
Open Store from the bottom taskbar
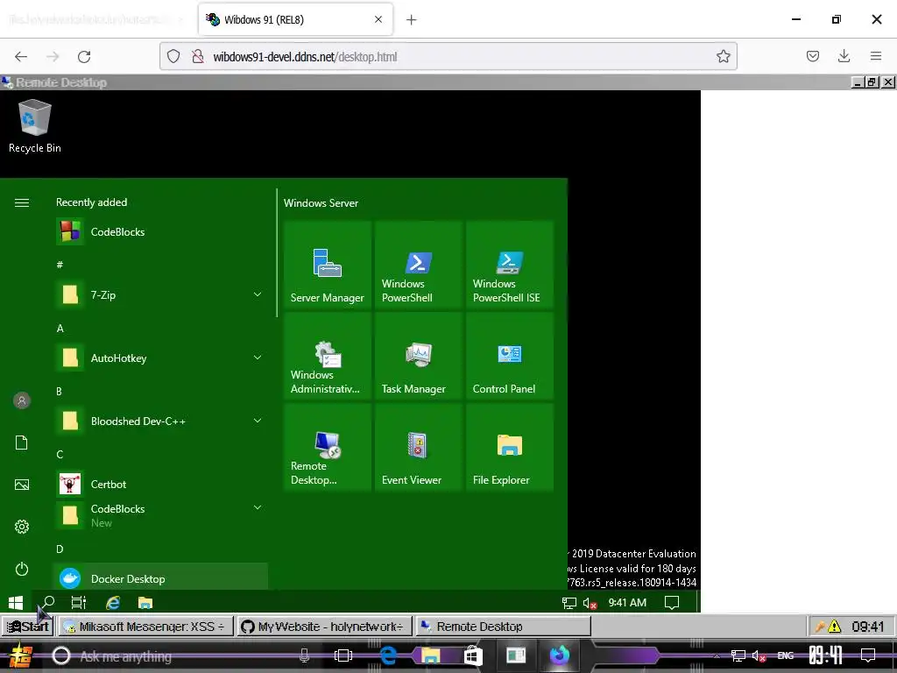click(473, 655)
